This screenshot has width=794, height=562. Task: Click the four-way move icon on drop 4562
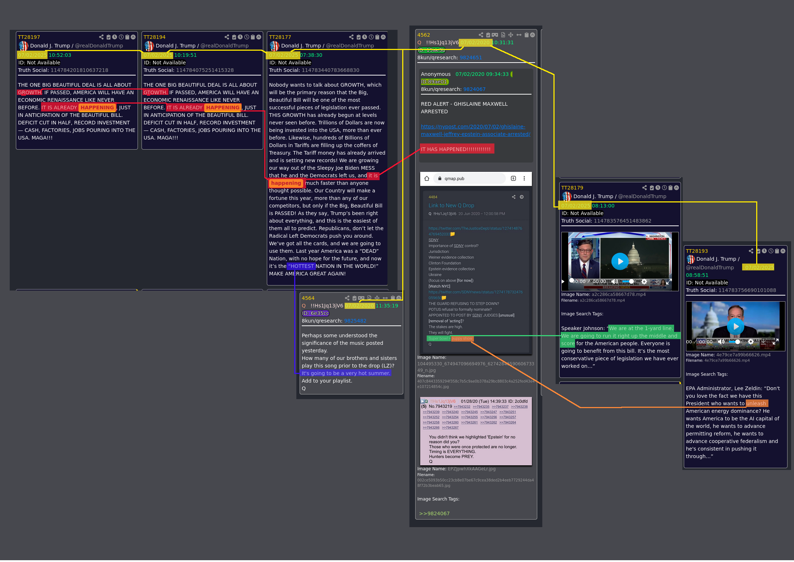511,35
